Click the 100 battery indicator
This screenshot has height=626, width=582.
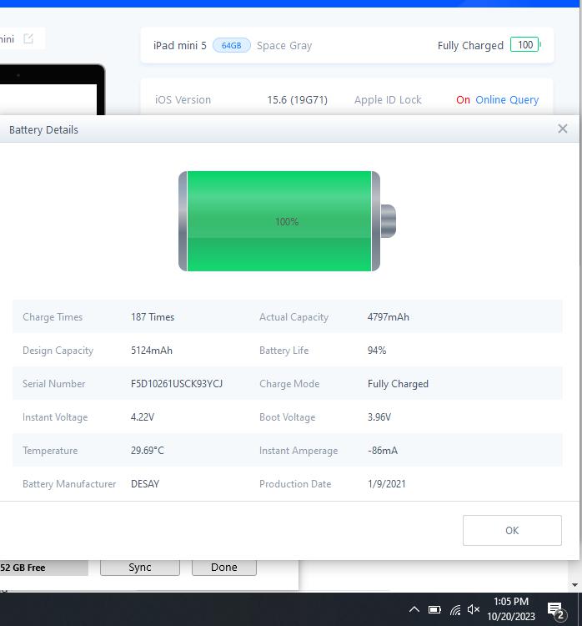coord(525,45)
